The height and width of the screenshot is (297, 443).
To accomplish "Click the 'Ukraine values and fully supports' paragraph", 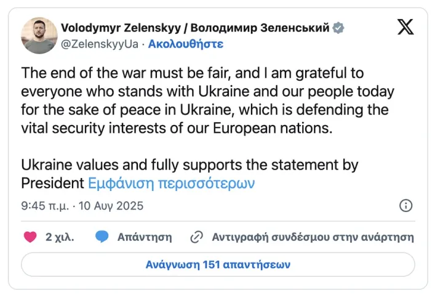I will 190,174.
